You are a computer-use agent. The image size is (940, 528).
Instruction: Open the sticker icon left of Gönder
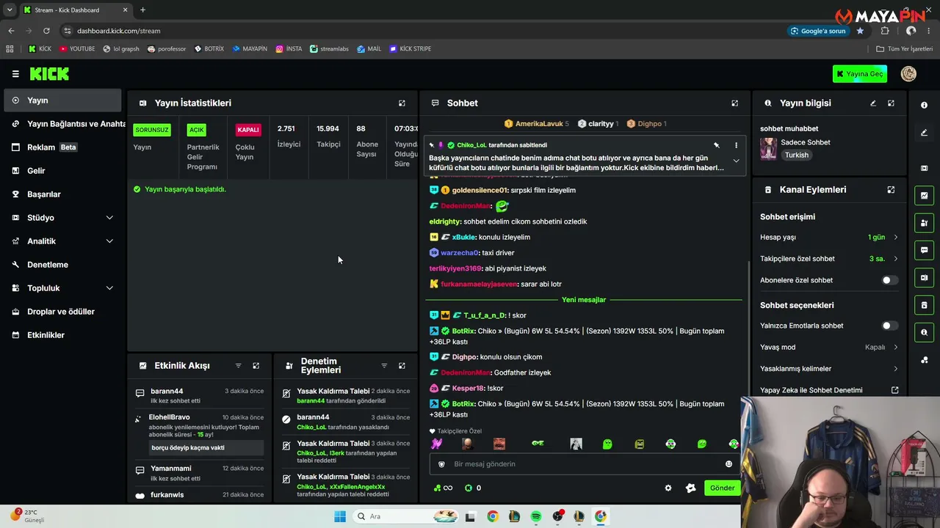[690, 488]
